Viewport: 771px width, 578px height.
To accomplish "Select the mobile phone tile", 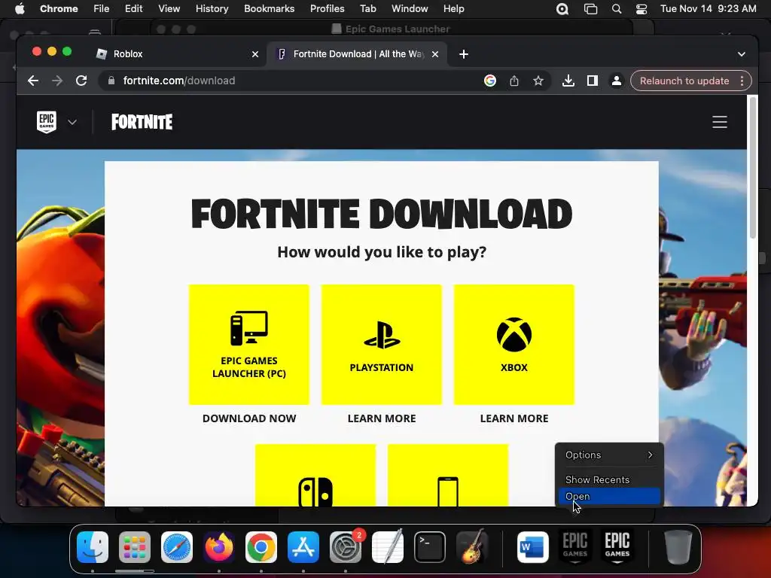I will coord(448,476).
